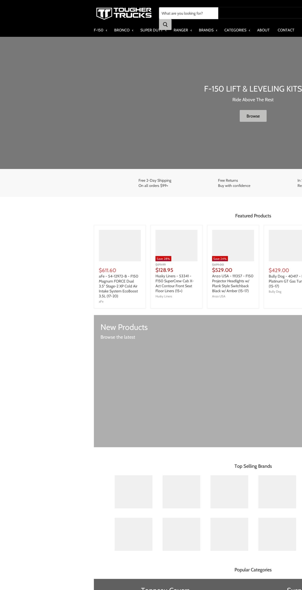Open the Husky Liners 53341 product image
302x590 pixels.
click(176, 245)
